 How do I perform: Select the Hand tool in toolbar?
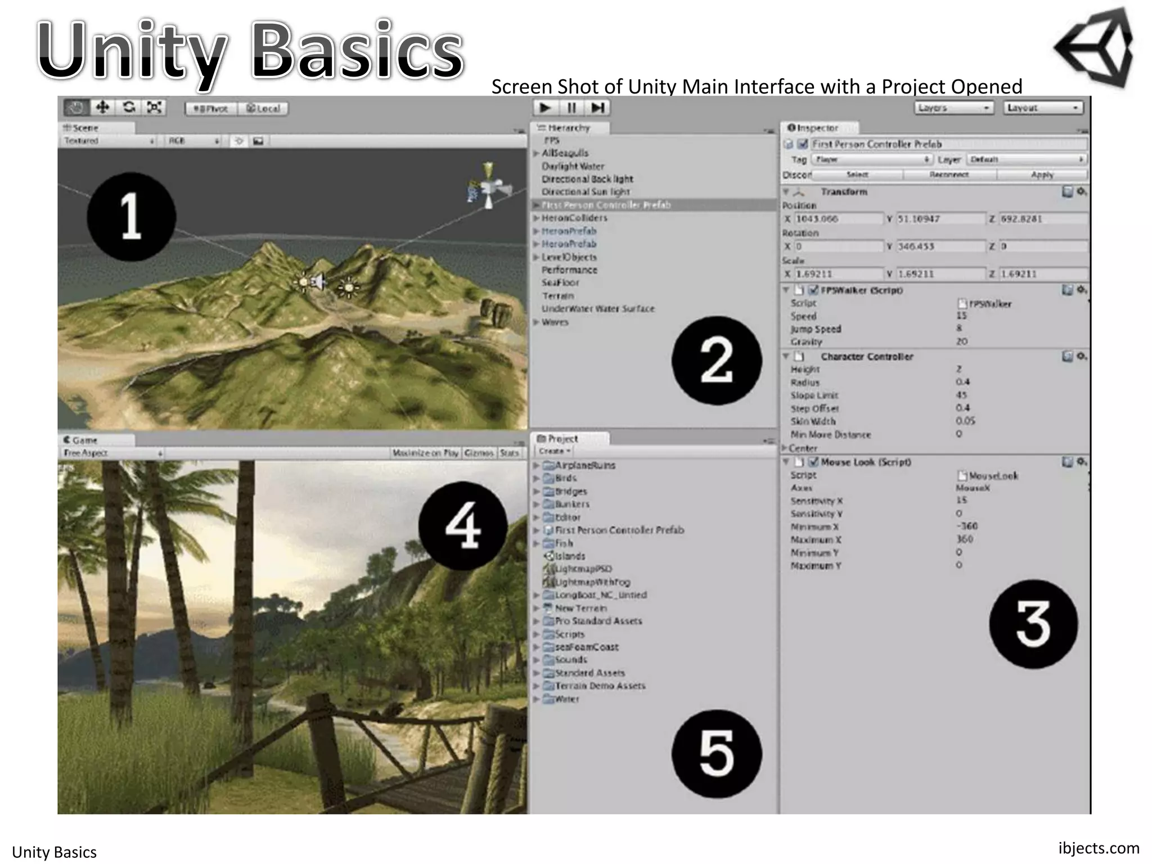coord(76,107)
